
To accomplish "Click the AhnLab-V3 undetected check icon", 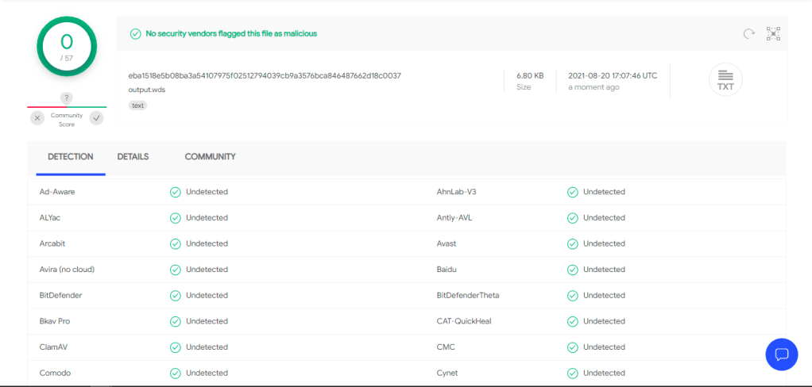I will coord(572,192).
